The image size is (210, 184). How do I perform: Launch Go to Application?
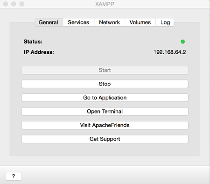coord(105,98)
